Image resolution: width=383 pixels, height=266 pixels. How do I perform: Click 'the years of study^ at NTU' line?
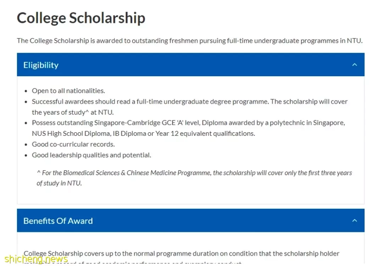73,112
